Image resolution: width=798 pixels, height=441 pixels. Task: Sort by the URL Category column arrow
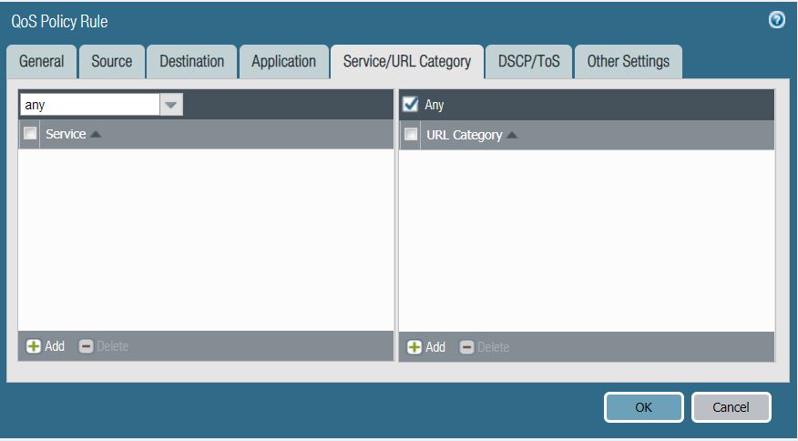point(512,135)
